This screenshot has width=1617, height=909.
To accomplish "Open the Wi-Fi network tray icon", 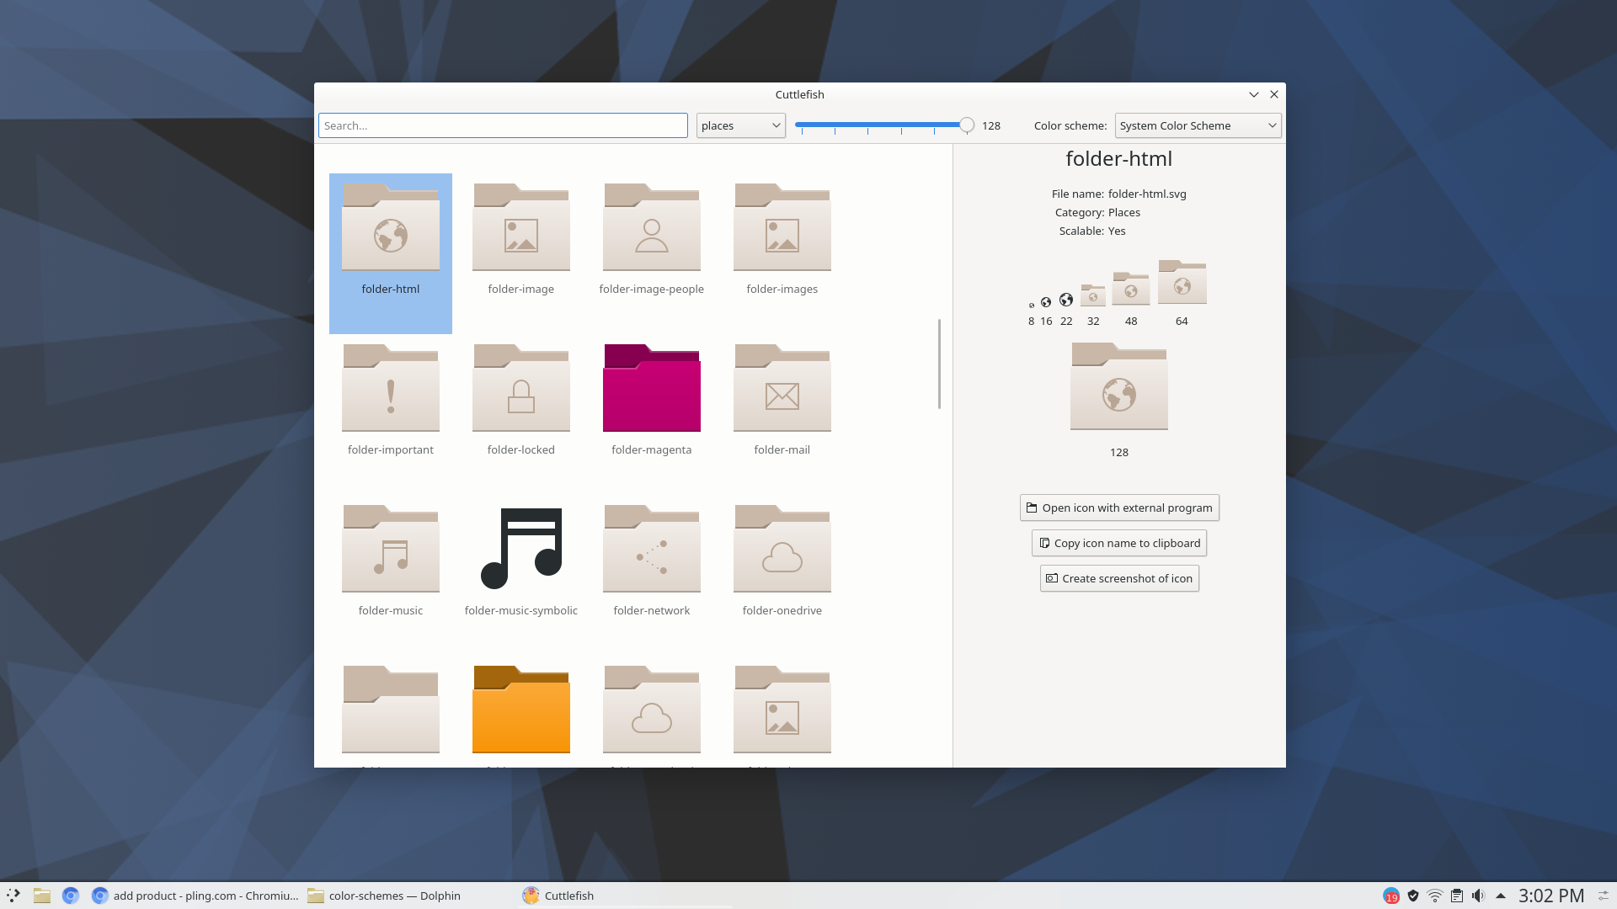I will pos(1435,896).
